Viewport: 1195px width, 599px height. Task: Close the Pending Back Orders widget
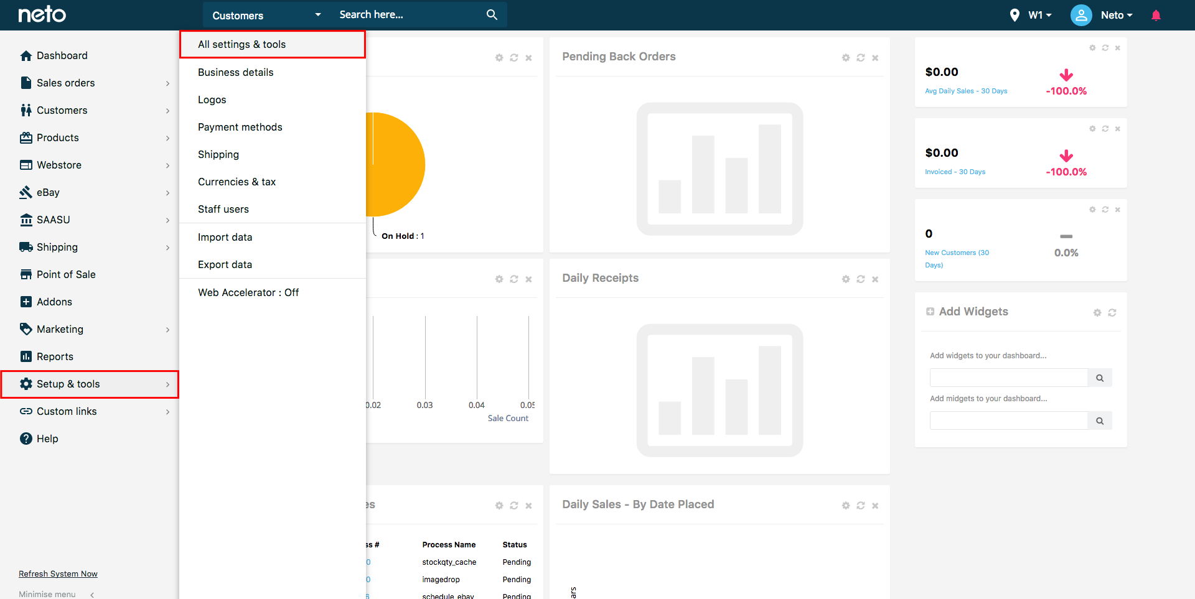(x=875, y=58)
